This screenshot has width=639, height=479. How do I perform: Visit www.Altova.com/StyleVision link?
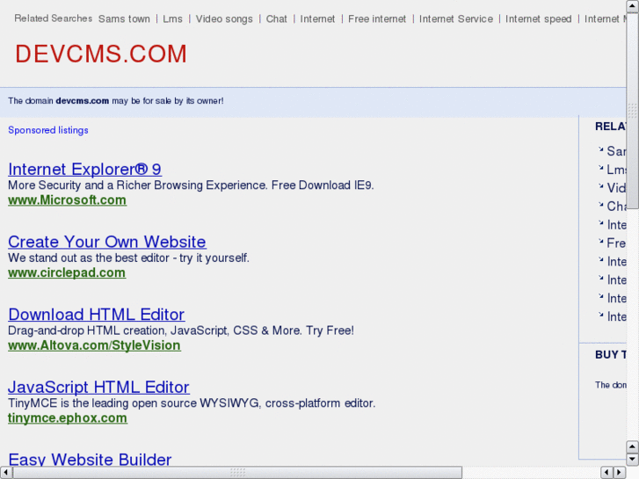(94, 345)
